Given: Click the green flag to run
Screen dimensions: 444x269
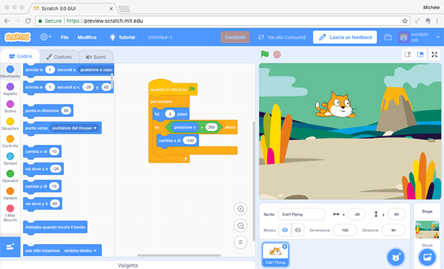Looking at the screenshot, I should (265, 54).
